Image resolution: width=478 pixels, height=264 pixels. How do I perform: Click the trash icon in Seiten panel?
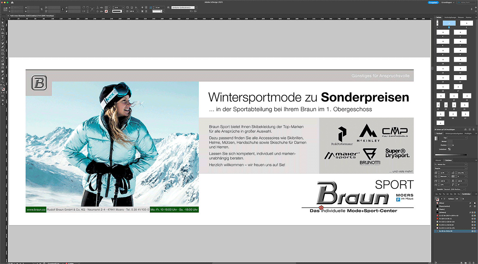click(474, 129)
